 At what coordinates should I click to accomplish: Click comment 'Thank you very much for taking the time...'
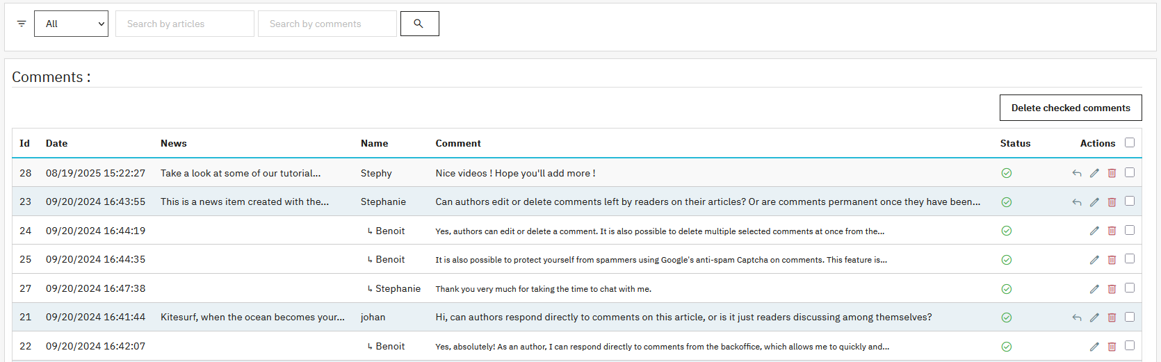[544, 289]
